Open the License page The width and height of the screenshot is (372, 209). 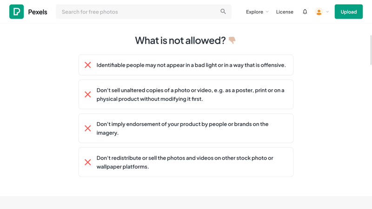[285, 12]
